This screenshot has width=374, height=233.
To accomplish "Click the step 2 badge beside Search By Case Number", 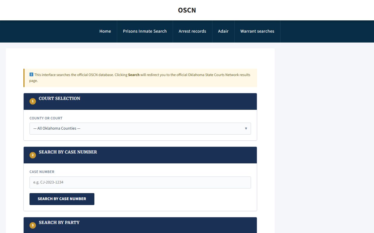I will tap(33, 155).
